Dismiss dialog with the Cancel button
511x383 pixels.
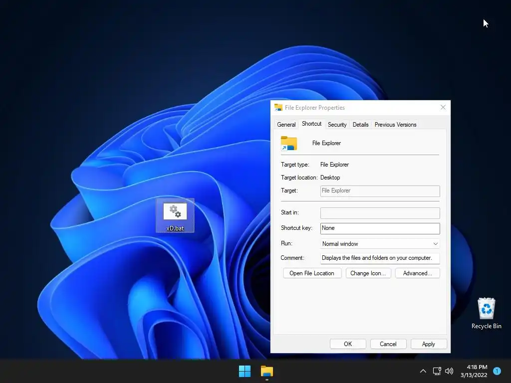[388, 344]
